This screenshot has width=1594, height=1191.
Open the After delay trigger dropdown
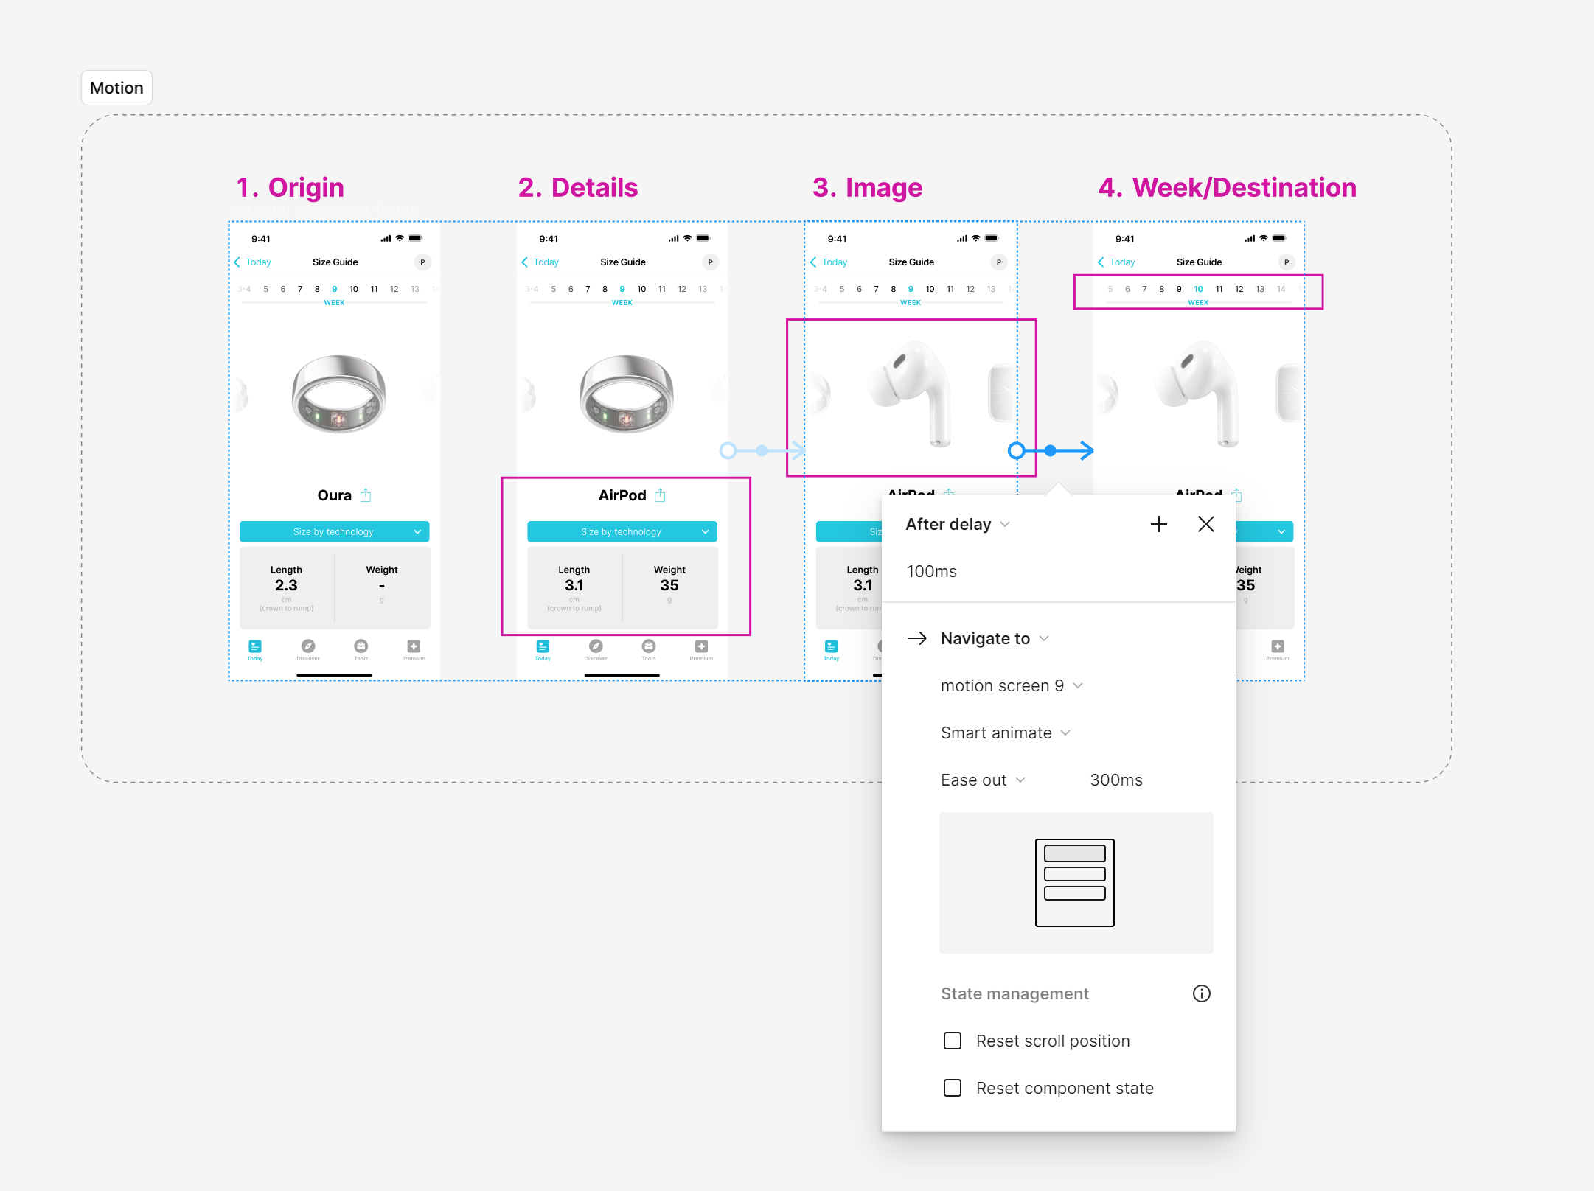[957, 524]
